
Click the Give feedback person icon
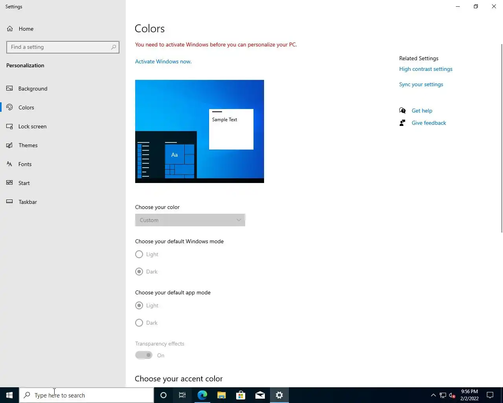coord(402,123)
